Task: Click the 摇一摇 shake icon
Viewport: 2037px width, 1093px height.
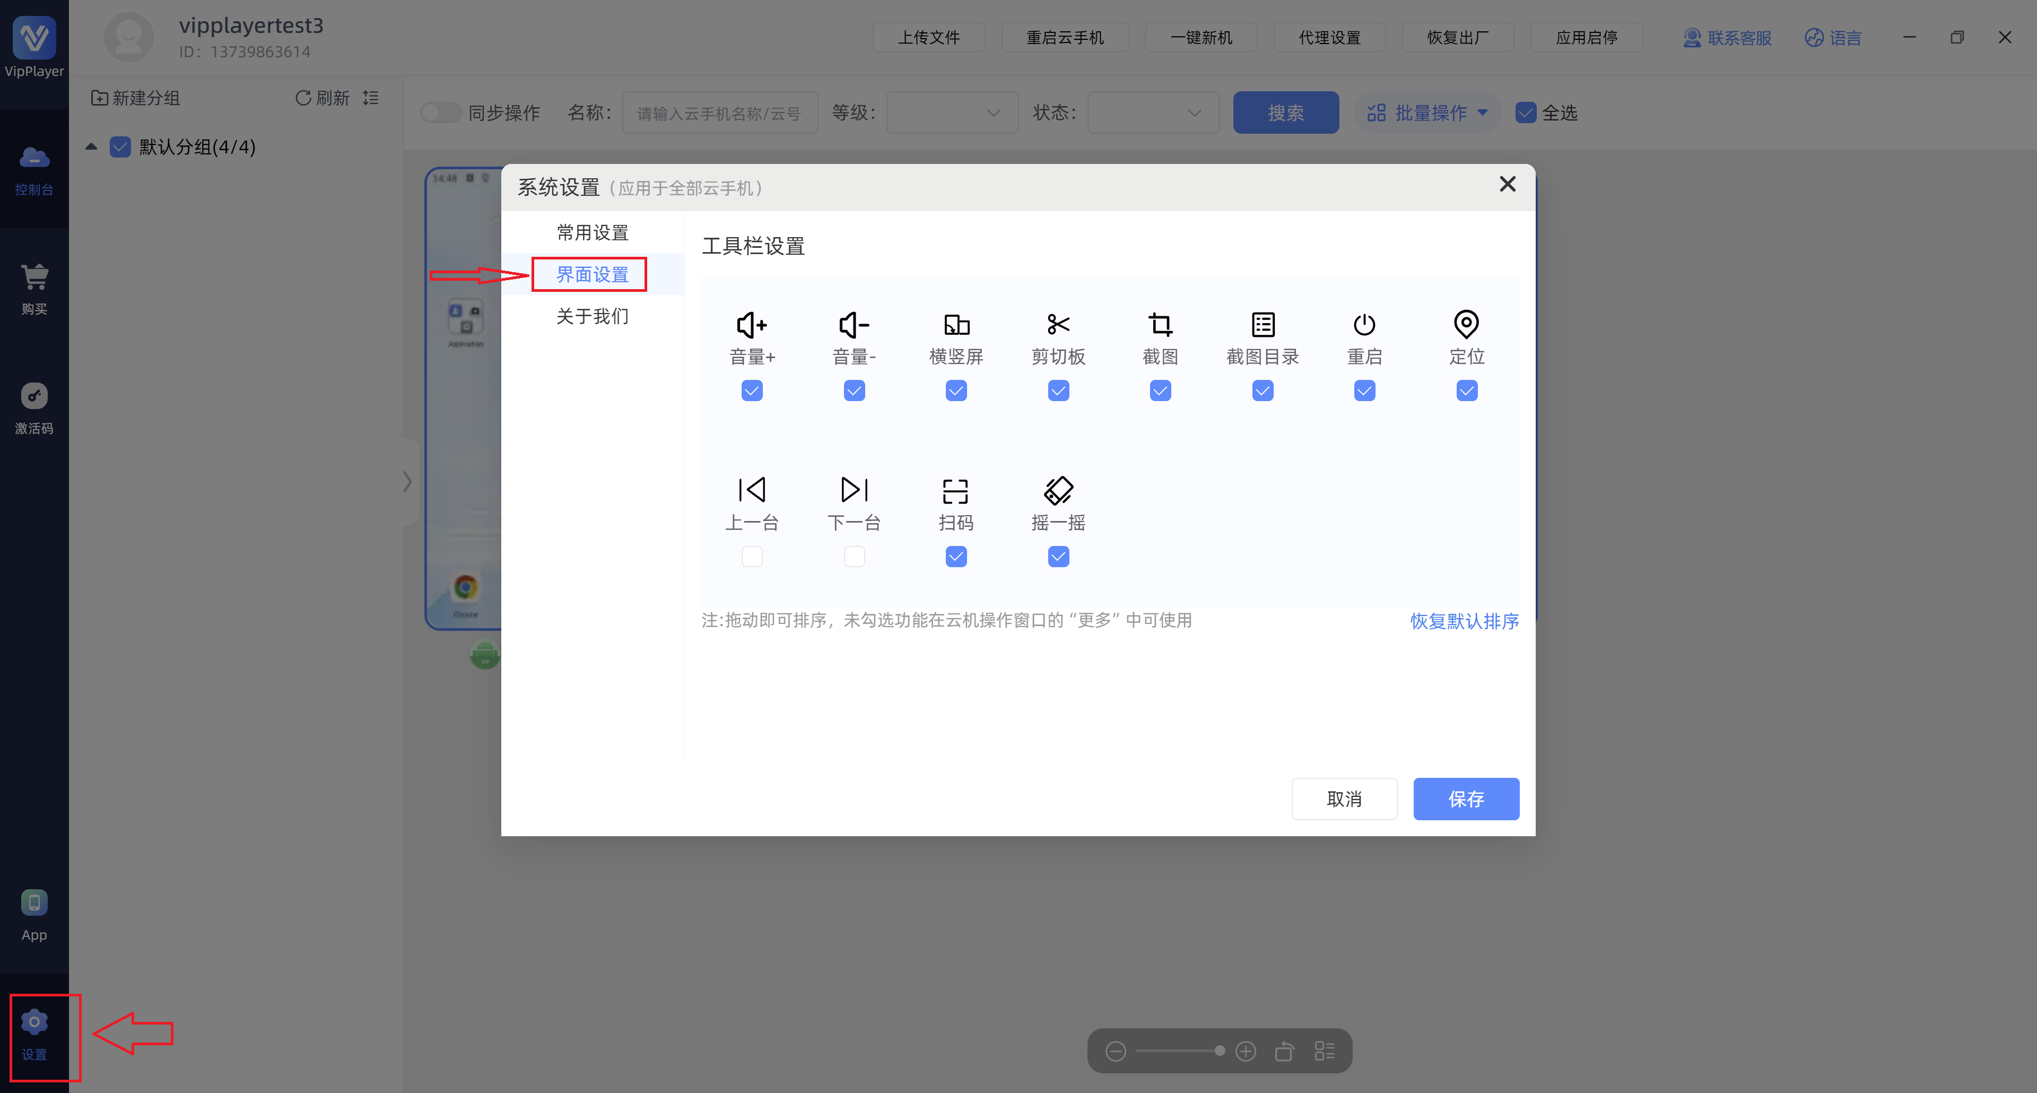Action: click(x=1058, y=490)
